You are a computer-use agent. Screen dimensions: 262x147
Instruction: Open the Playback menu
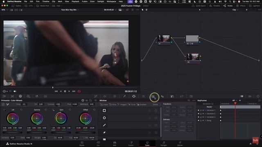(75, 2)
